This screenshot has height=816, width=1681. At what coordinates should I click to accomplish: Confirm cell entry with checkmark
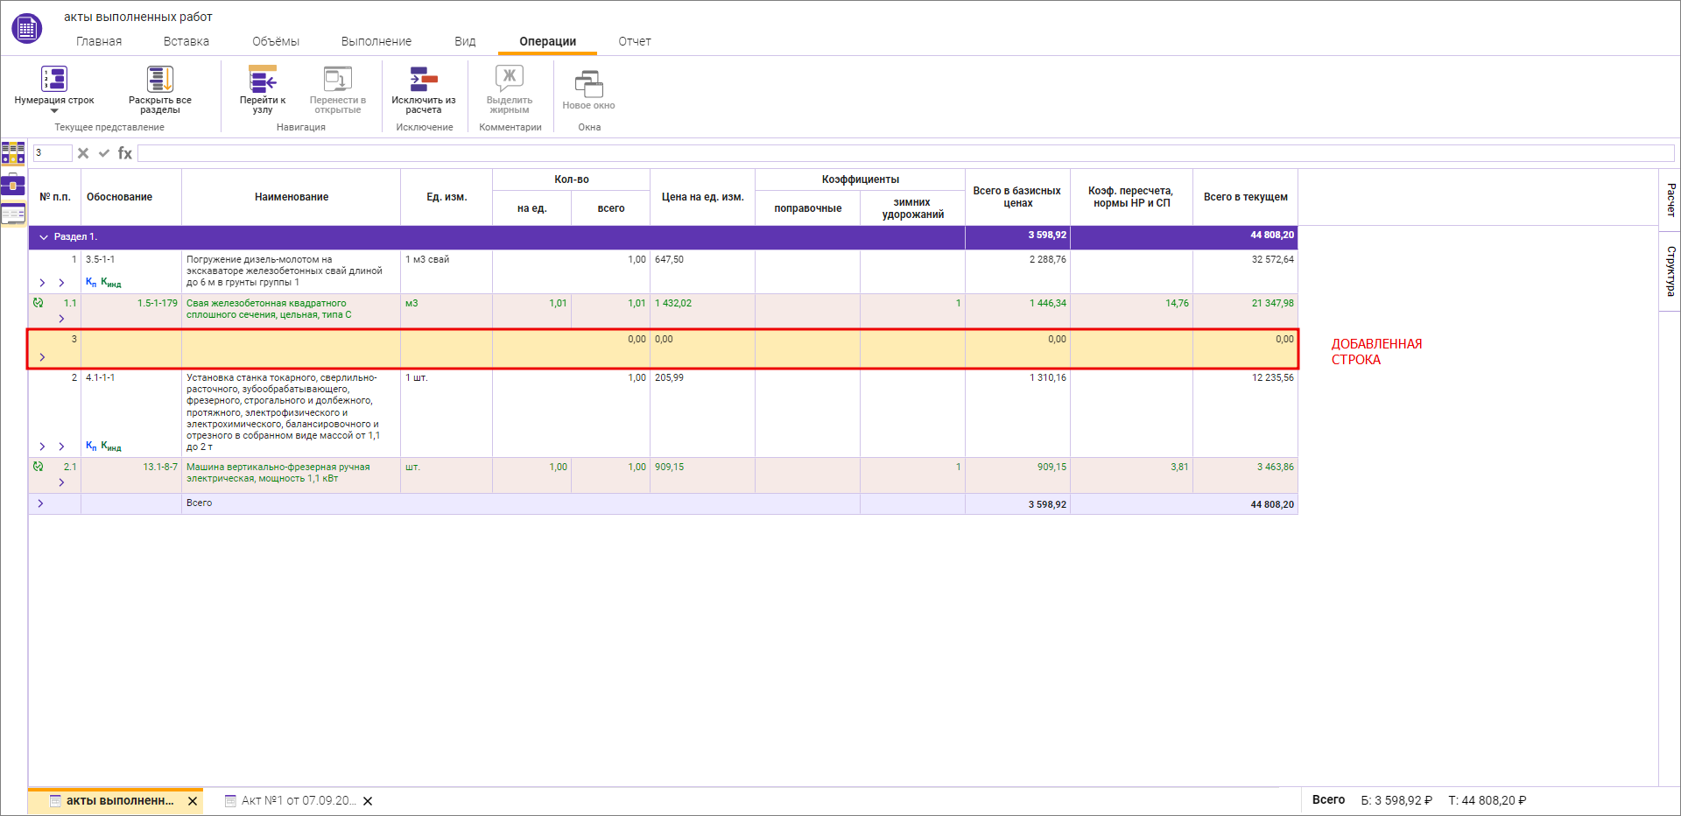[104, 153]
